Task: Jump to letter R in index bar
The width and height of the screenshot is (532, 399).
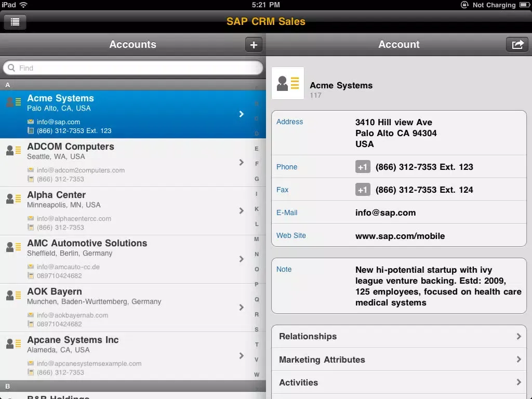Action: coord(257,314)
